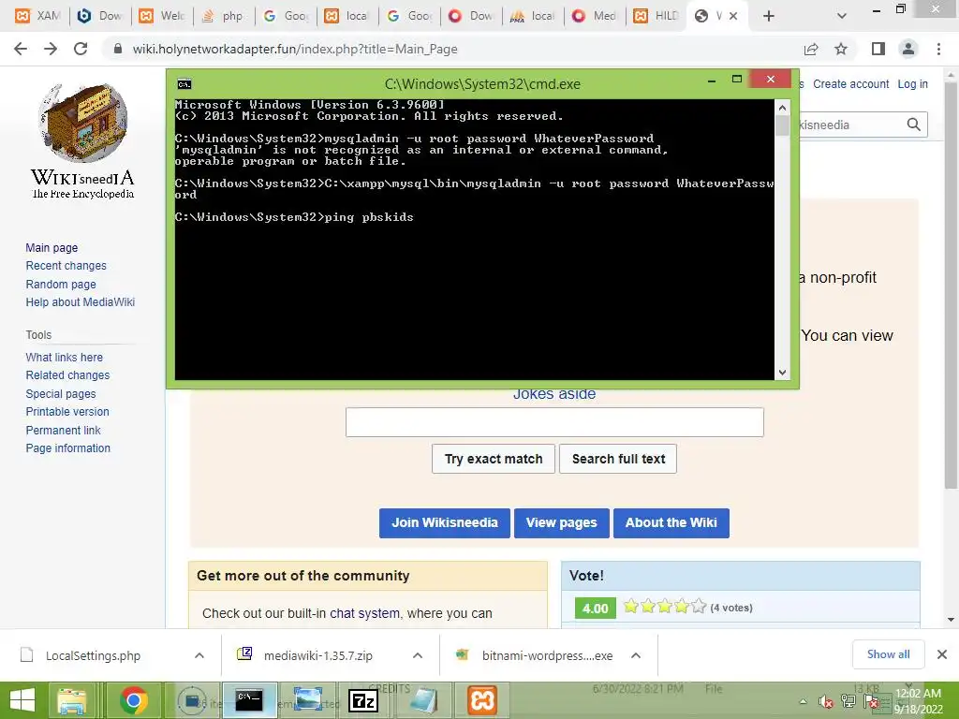Share this page via share icon
The height and width of the screenshot is (719, 959).
tap(811, 49)
